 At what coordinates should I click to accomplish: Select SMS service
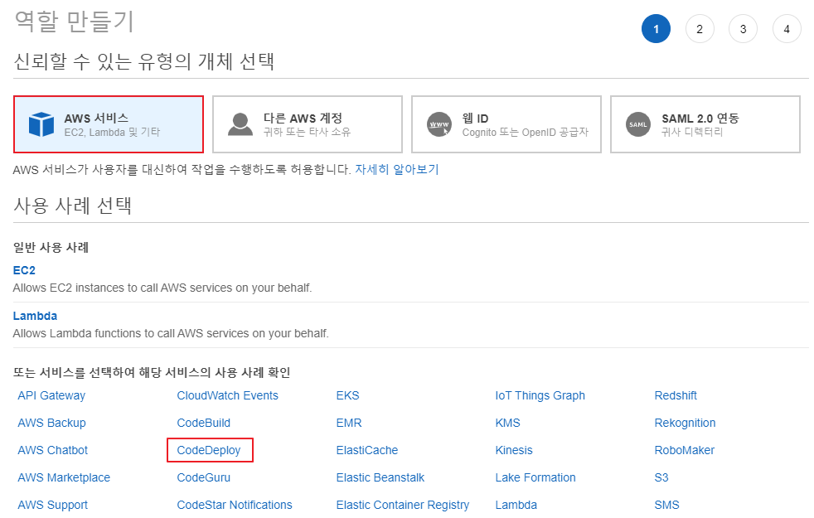click(666, 505)
